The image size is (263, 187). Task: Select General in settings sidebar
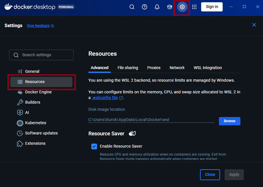pyautogui.click(x=41, y=71)
